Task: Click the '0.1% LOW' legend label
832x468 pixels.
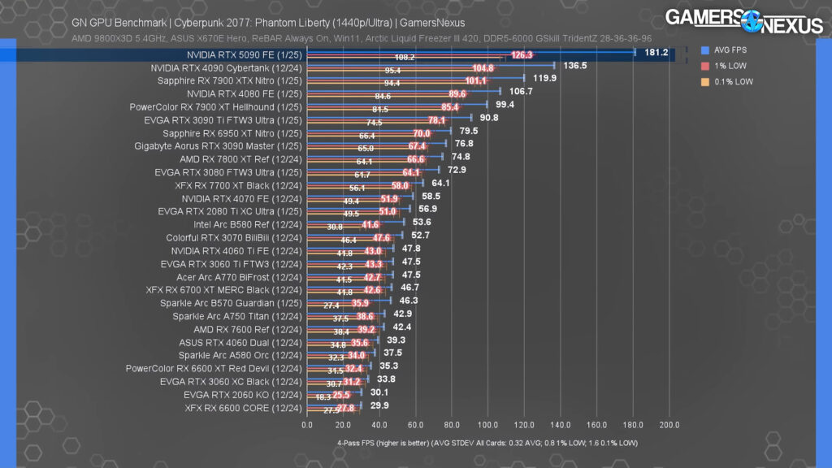Action: point(734,82)
